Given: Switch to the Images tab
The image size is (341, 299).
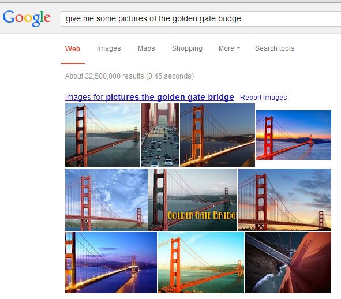Looking at the screenshot, I should point(108,48).
